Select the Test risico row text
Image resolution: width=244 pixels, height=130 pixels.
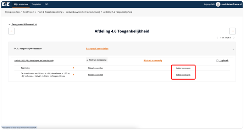pos(25,68)
